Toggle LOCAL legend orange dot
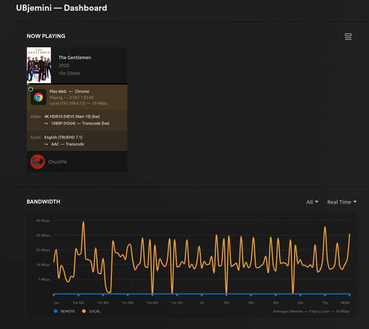Viewport: 369px width, 329px height. click(84, 311)
